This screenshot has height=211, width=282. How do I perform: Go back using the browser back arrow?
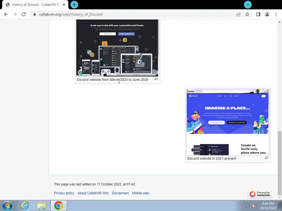click(6, 14)
